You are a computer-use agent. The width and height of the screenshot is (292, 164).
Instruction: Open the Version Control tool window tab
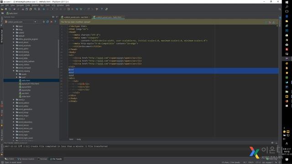[26, 159]
